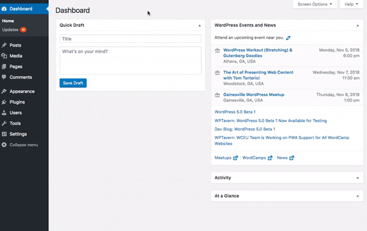Click the Appearance paintbrush icon

point(4,91)
